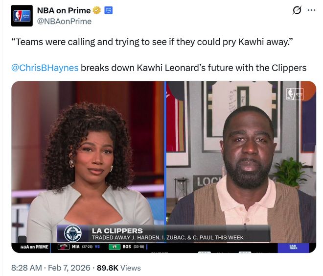Open the @ChrisBHaynes mention link
The width and height of the screenshot is (323, 276).
click(45, 68)
